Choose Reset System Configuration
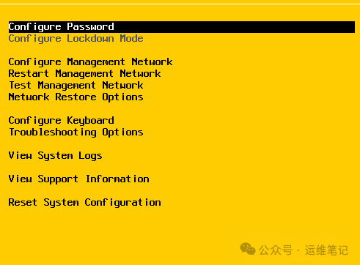 (84, 203)
